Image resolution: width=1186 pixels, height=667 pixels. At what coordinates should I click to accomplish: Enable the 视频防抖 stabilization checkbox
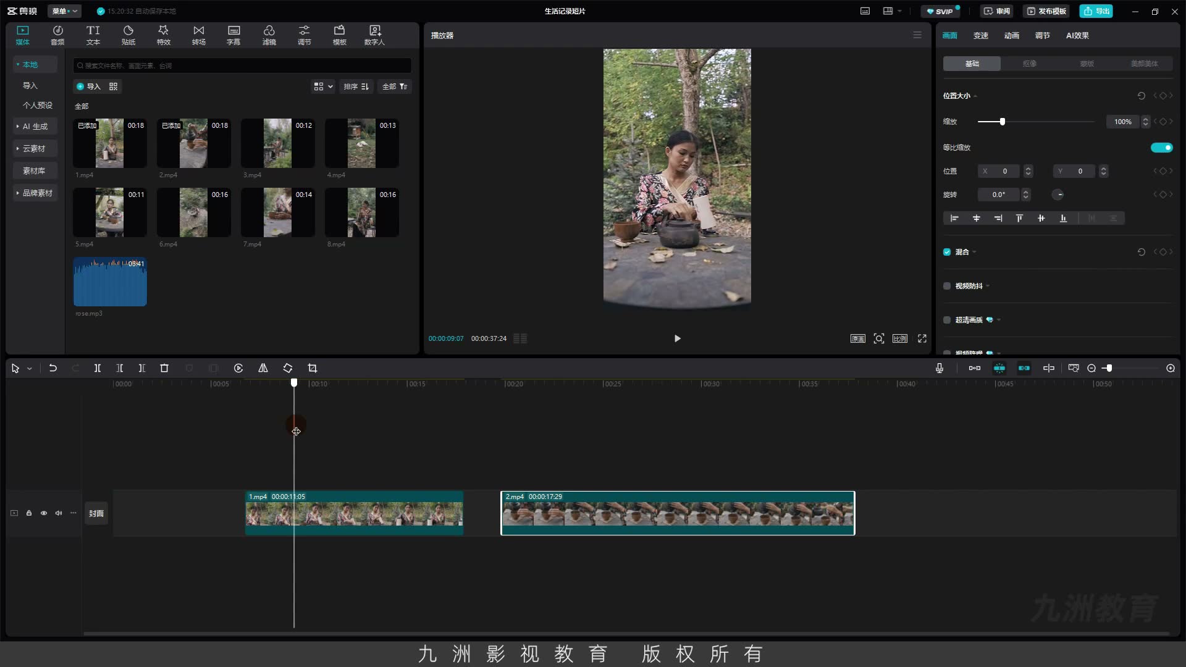coord(947,286)
